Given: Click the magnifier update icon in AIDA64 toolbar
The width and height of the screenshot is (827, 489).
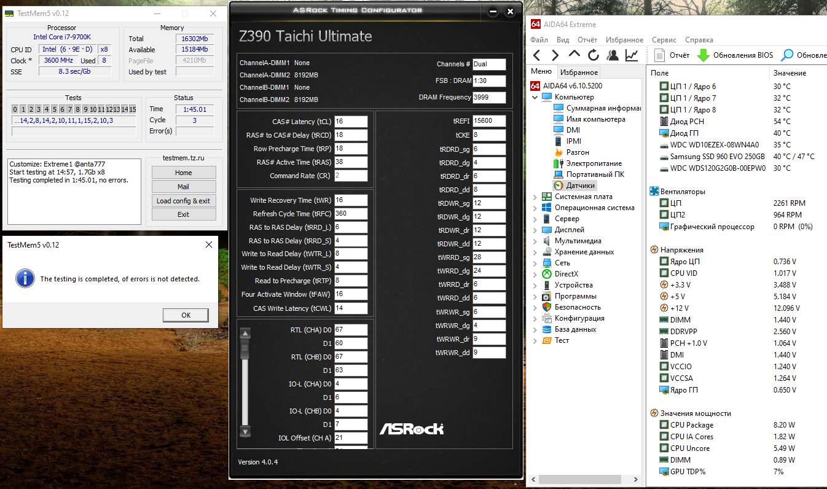Looking at the screenshot, I should [x=787, y=55].
